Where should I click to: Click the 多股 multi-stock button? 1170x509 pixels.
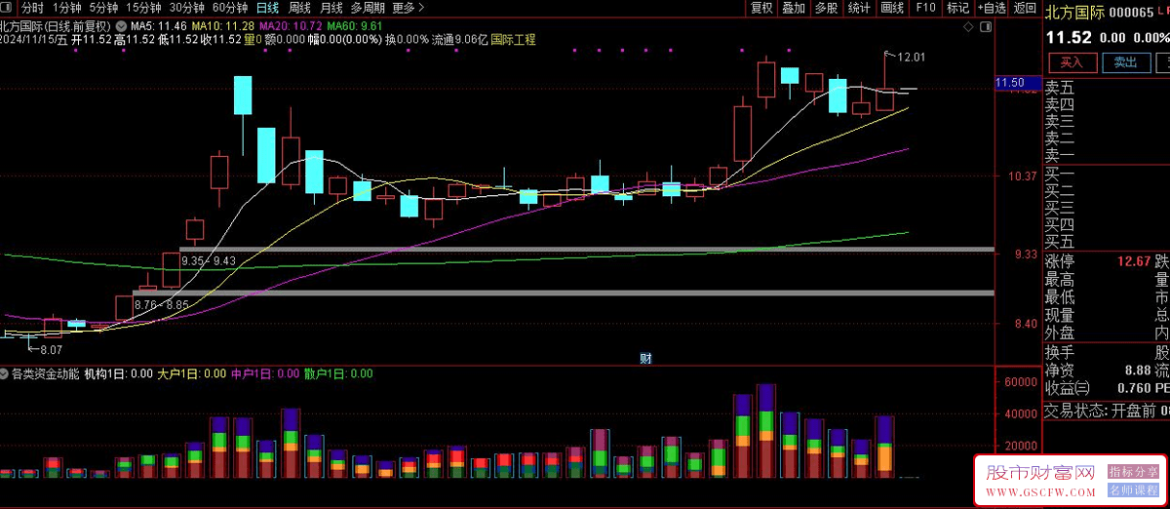coord(826,8)
